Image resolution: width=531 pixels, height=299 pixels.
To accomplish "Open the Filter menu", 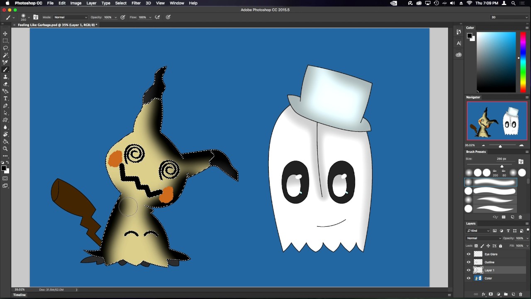I will pyautogui.click(x=136, y=3).
